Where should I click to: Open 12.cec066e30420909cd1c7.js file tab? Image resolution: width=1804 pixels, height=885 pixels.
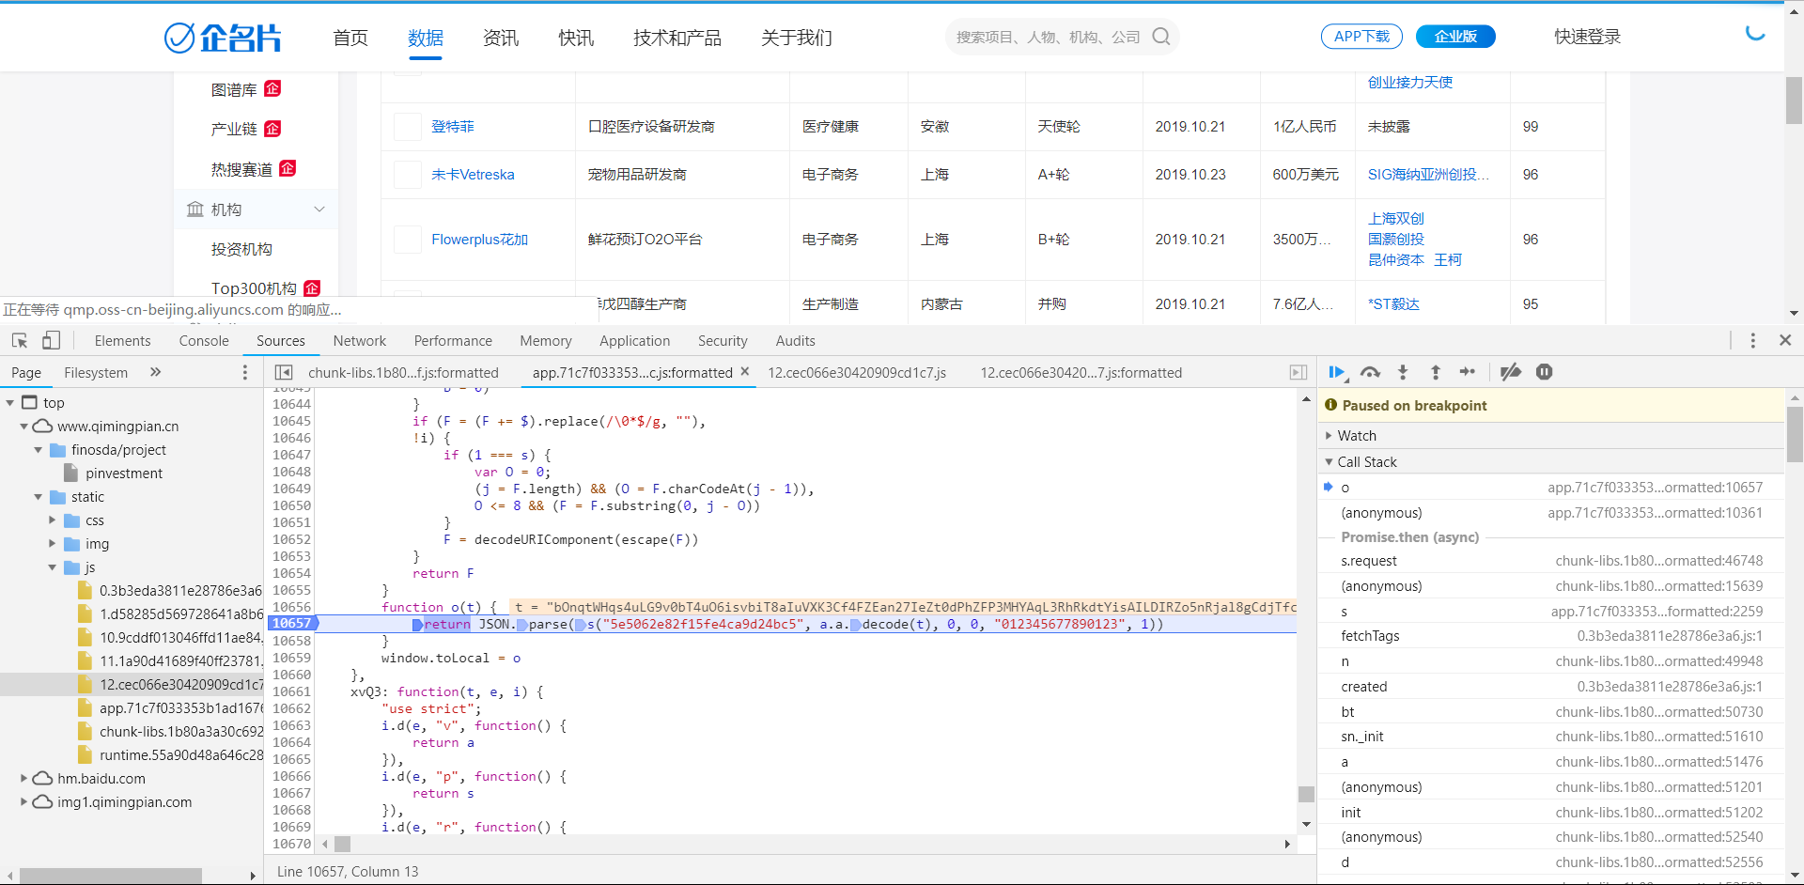tap(857, 373)
